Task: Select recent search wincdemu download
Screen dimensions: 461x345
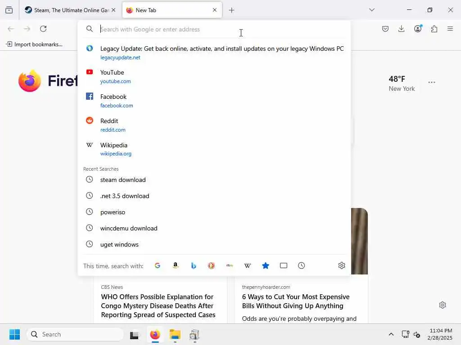Action: (x=214, y=228)
